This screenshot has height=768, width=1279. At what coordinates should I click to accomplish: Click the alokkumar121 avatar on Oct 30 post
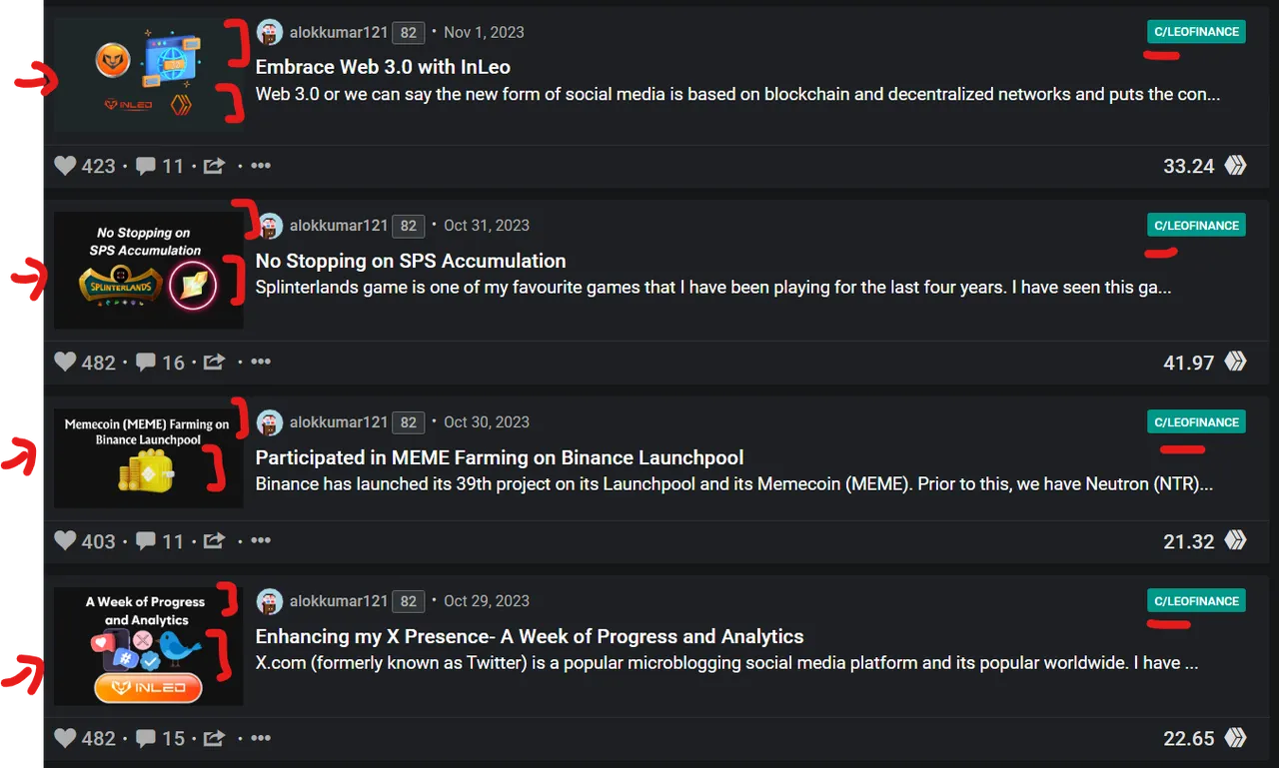click(270, 422)
